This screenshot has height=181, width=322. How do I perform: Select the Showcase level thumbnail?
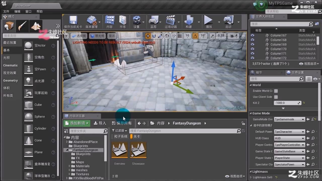pyautogui.click(x=138, y=150)
